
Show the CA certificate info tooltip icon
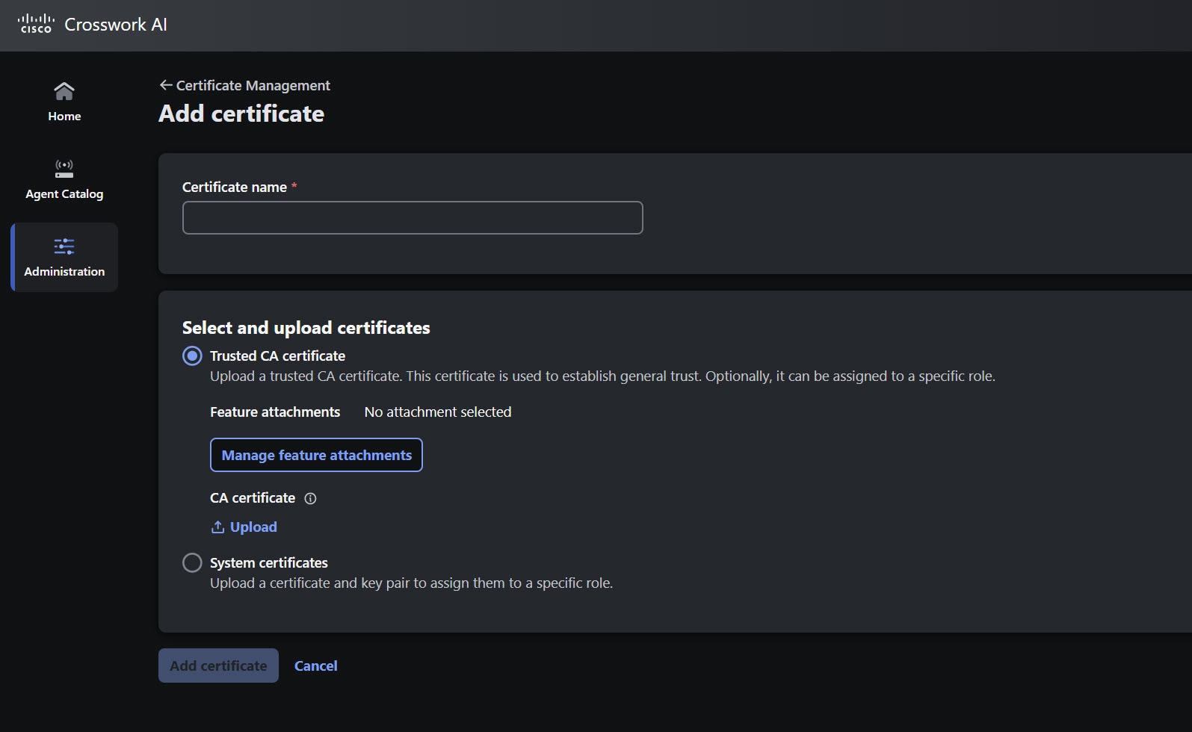coord(311,498)
